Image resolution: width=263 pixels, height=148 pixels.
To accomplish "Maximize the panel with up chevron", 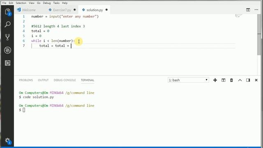I will (240, 80).
